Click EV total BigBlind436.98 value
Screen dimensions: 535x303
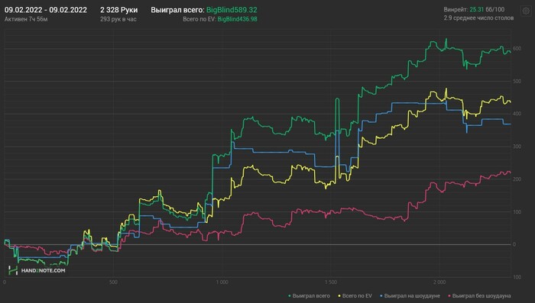[x=238, y=19]
